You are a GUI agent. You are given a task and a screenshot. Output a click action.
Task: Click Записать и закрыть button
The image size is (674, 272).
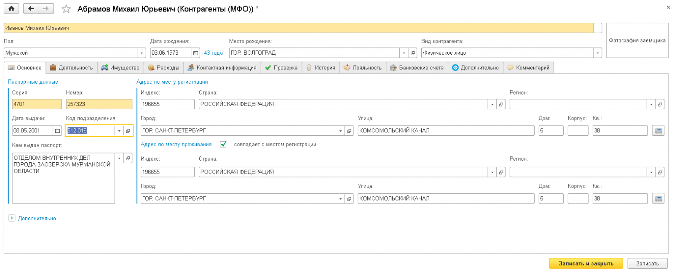[x=586, y=264]
